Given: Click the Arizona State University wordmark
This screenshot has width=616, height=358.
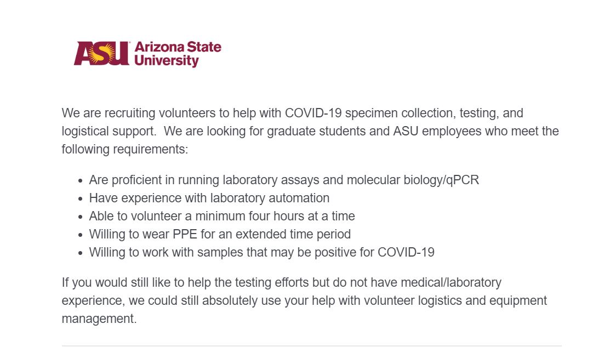Looking at the screenshot, I should coord(177,54).
